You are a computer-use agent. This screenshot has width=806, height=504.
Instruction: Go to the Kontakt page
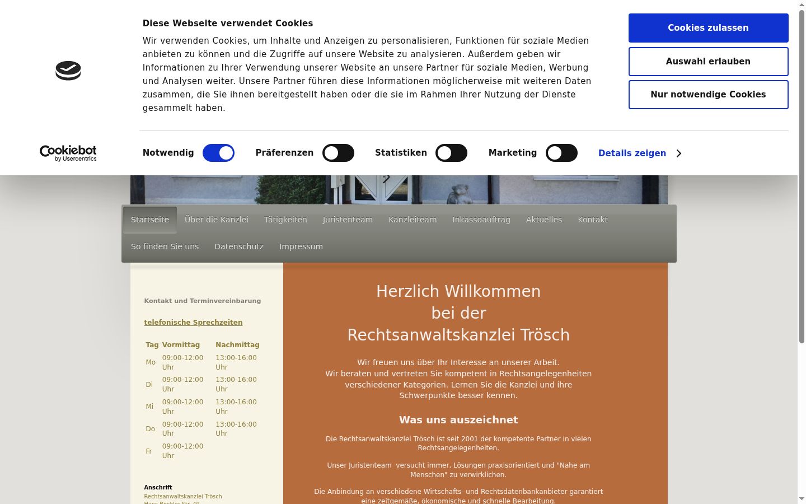pos(593,220)
